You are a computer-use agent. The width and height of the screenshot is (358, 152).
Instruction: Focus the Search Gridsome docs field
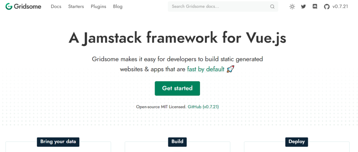(219, 7)
